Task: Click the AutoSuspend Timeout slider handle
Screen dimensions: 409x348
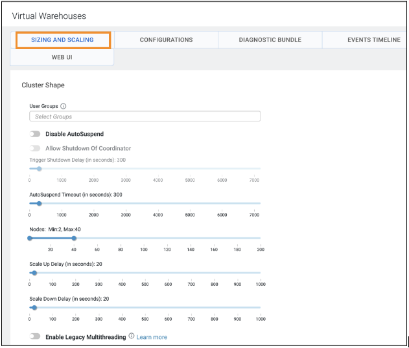Action: click(39, 203)
